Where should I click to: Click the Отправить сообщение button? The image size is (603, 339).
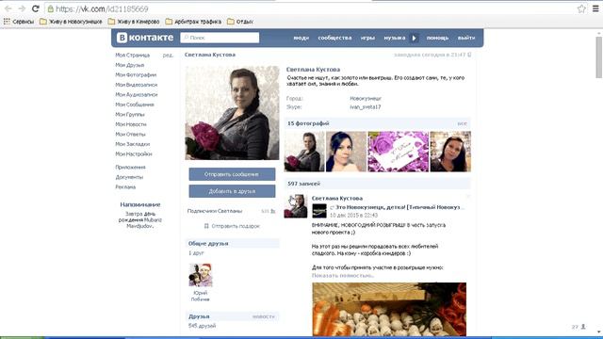[x=232, y=174]
